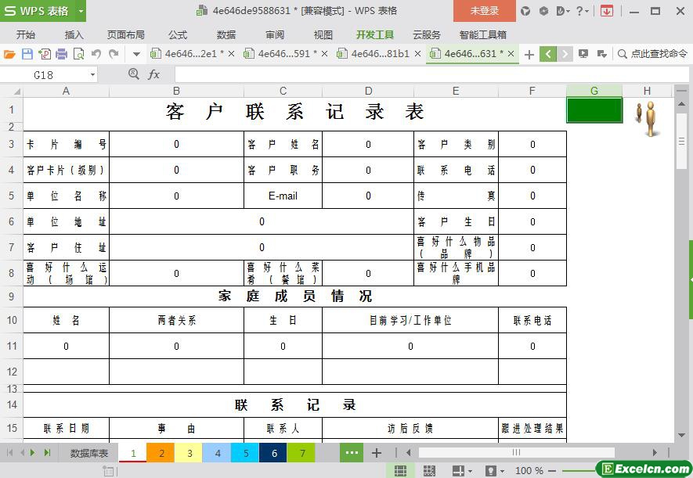Click the green filled cell in column G
693x478 pixels.
point(594,110)
